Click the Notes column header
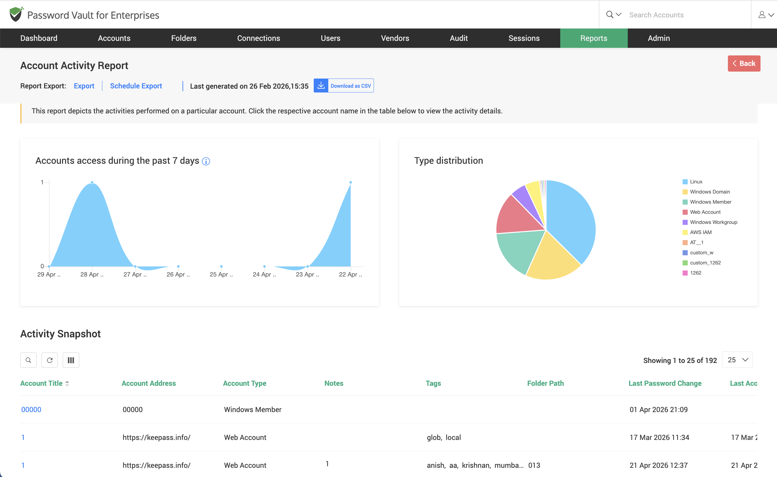The height and width of the screenshot is (477, 777). click(x=334, y=383)
